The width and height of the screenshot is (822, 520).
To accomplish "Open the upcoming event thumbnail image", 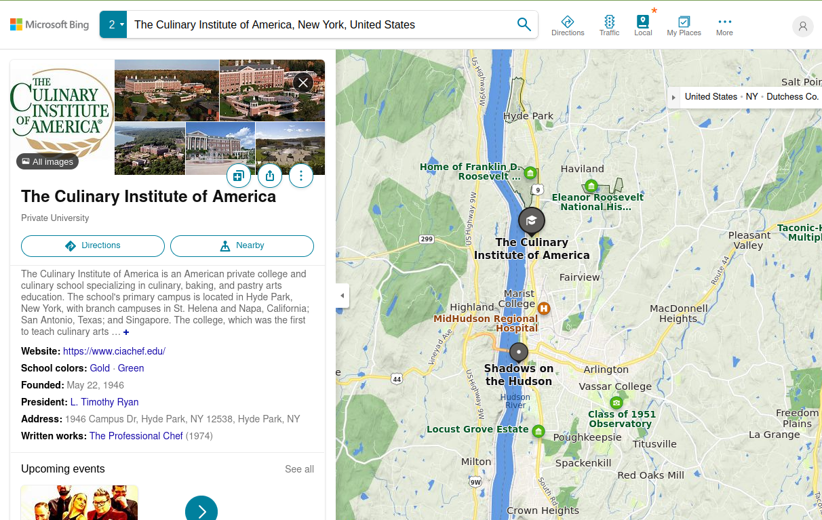I will pyautogui.click(x=79, y=502).
